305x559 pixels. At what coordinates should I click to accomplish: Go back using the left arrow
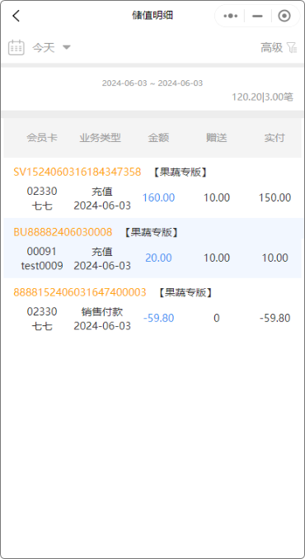point(16,16)
